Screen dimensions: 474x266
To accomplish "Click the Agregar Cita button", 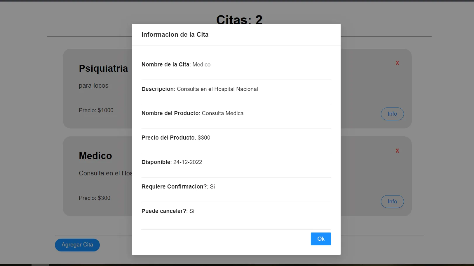I will 77,245.
